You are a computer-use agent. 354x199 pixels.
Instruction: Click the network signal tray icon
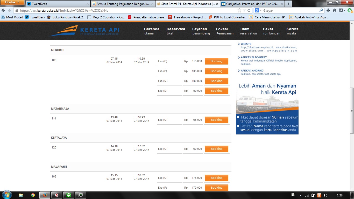click(x=307, y=195)
